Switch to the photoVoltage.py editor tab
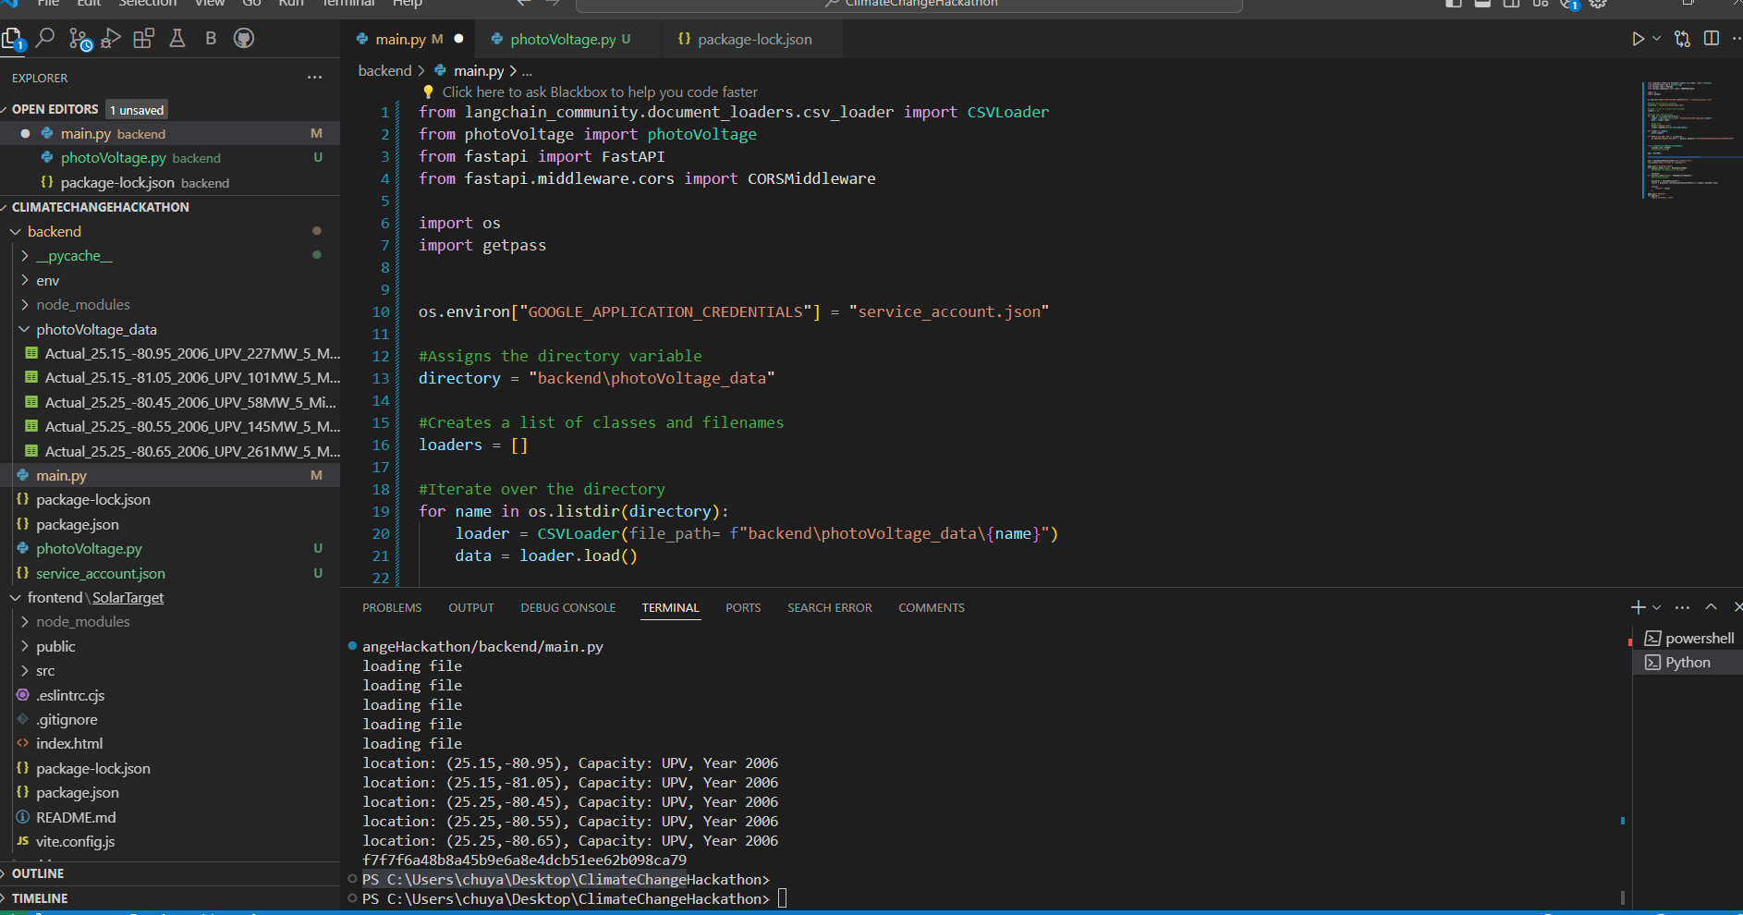Image resolution: width=1743 pixels, height=915 pixels. (x=562, y=39)
